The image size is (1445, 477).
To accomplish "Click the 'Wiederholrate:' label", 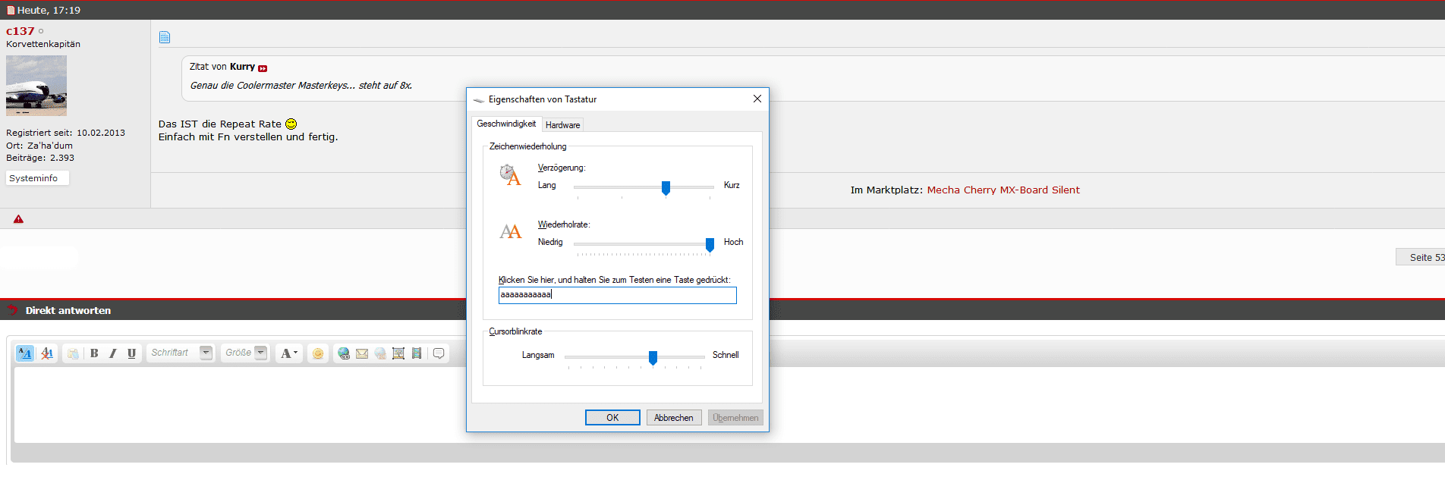I will pos(564,224).
